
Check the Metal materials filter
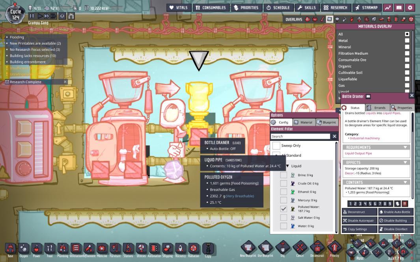[x=407, y=41]
